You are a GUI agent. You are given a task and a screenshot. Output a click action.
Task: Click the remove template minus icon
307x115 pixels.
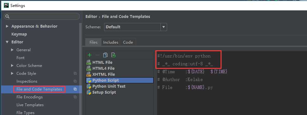click(x=97, y=55)
